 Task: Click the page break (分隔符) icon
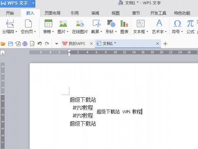point(10,23)
